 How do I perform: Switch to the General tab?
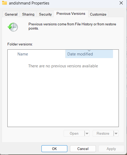pos(11,14)
